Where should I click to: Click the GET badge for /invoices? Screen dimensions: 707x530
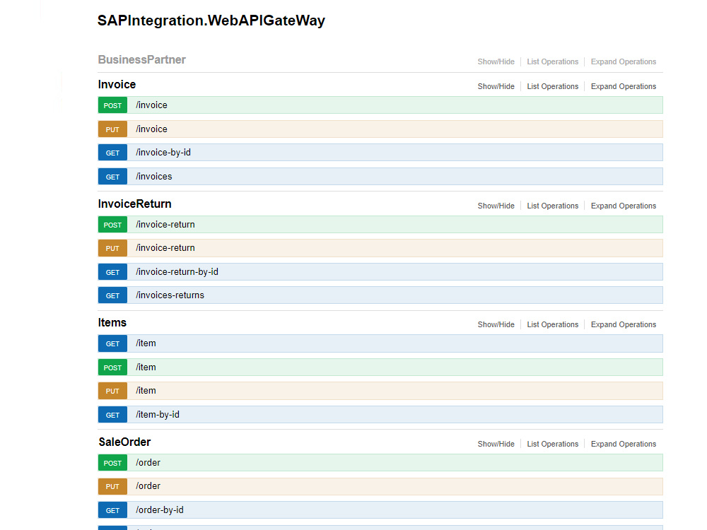tap(112, 176)
